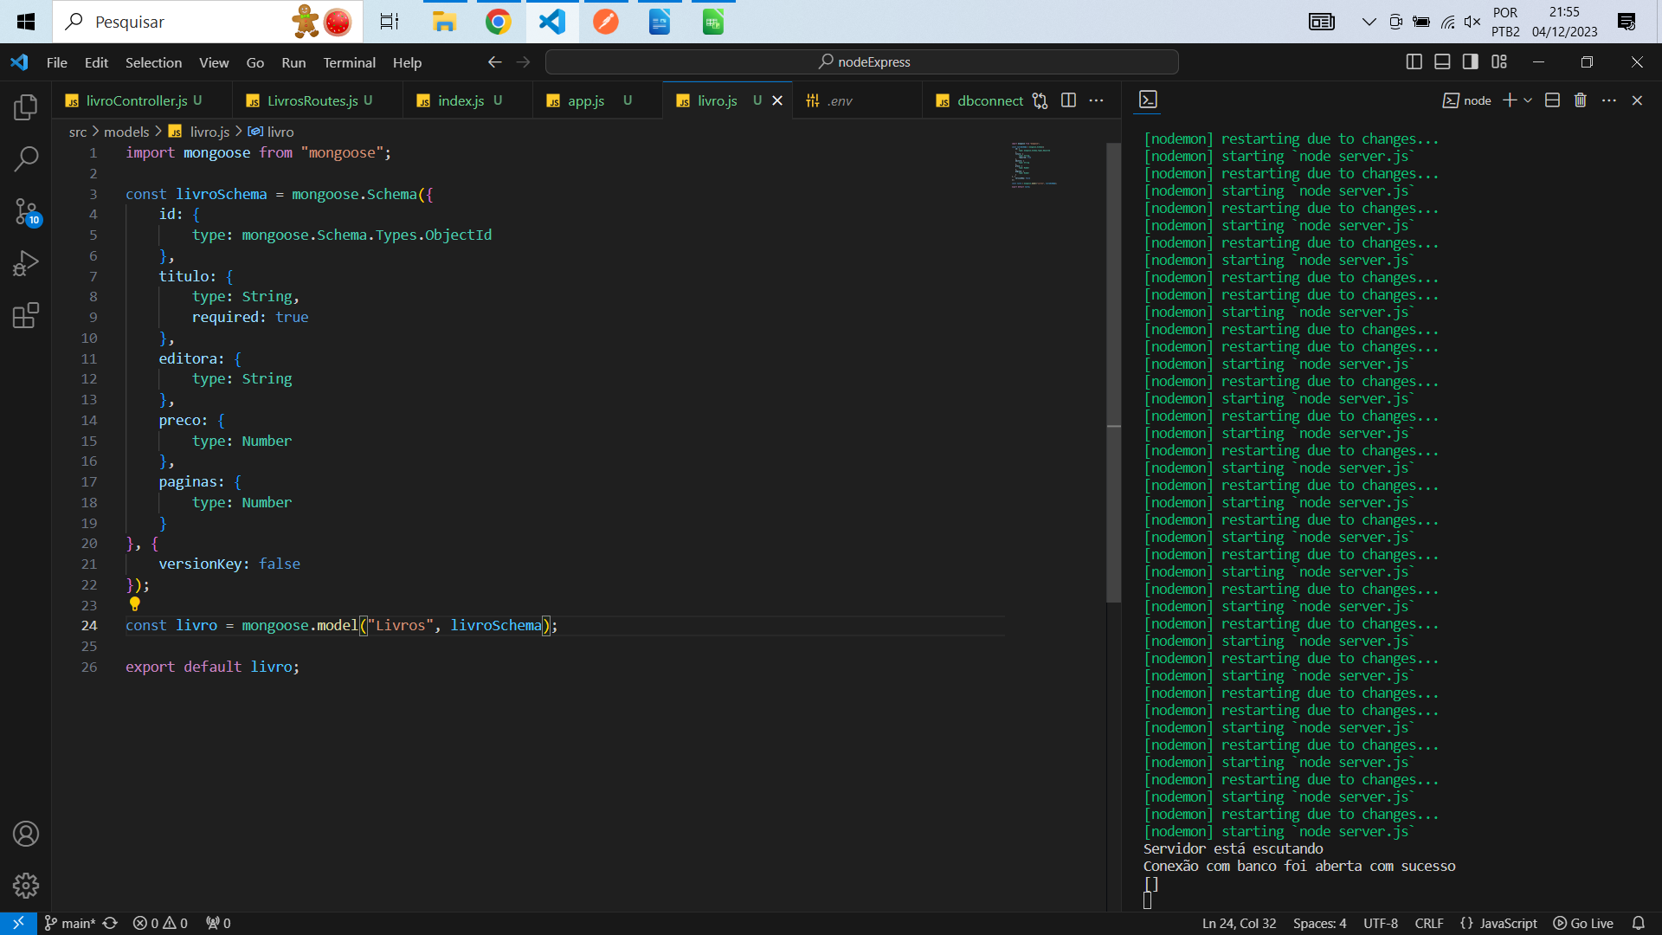Toggle Primary Side Bar visibility

point(1414,61)
